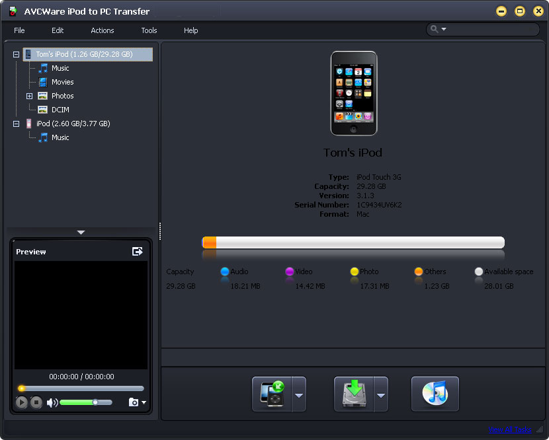Maximize the AVCWare window
Image resolution: width=549 pixels, height=440 pixels.
(x=520, y=11)
